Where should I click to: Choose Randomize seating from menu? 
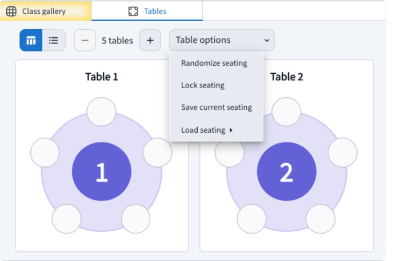(x=214, y=63)
